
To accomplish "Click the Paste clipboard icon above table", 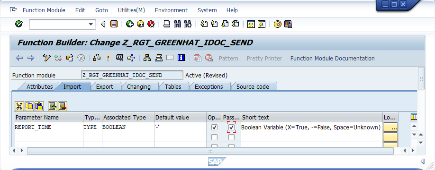I will 39,106.
